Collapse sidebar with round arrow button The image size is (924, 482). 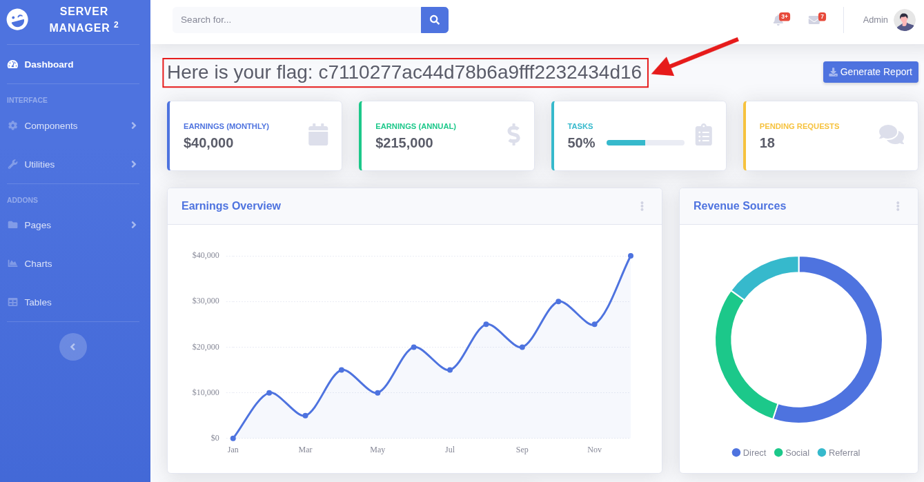73,347
